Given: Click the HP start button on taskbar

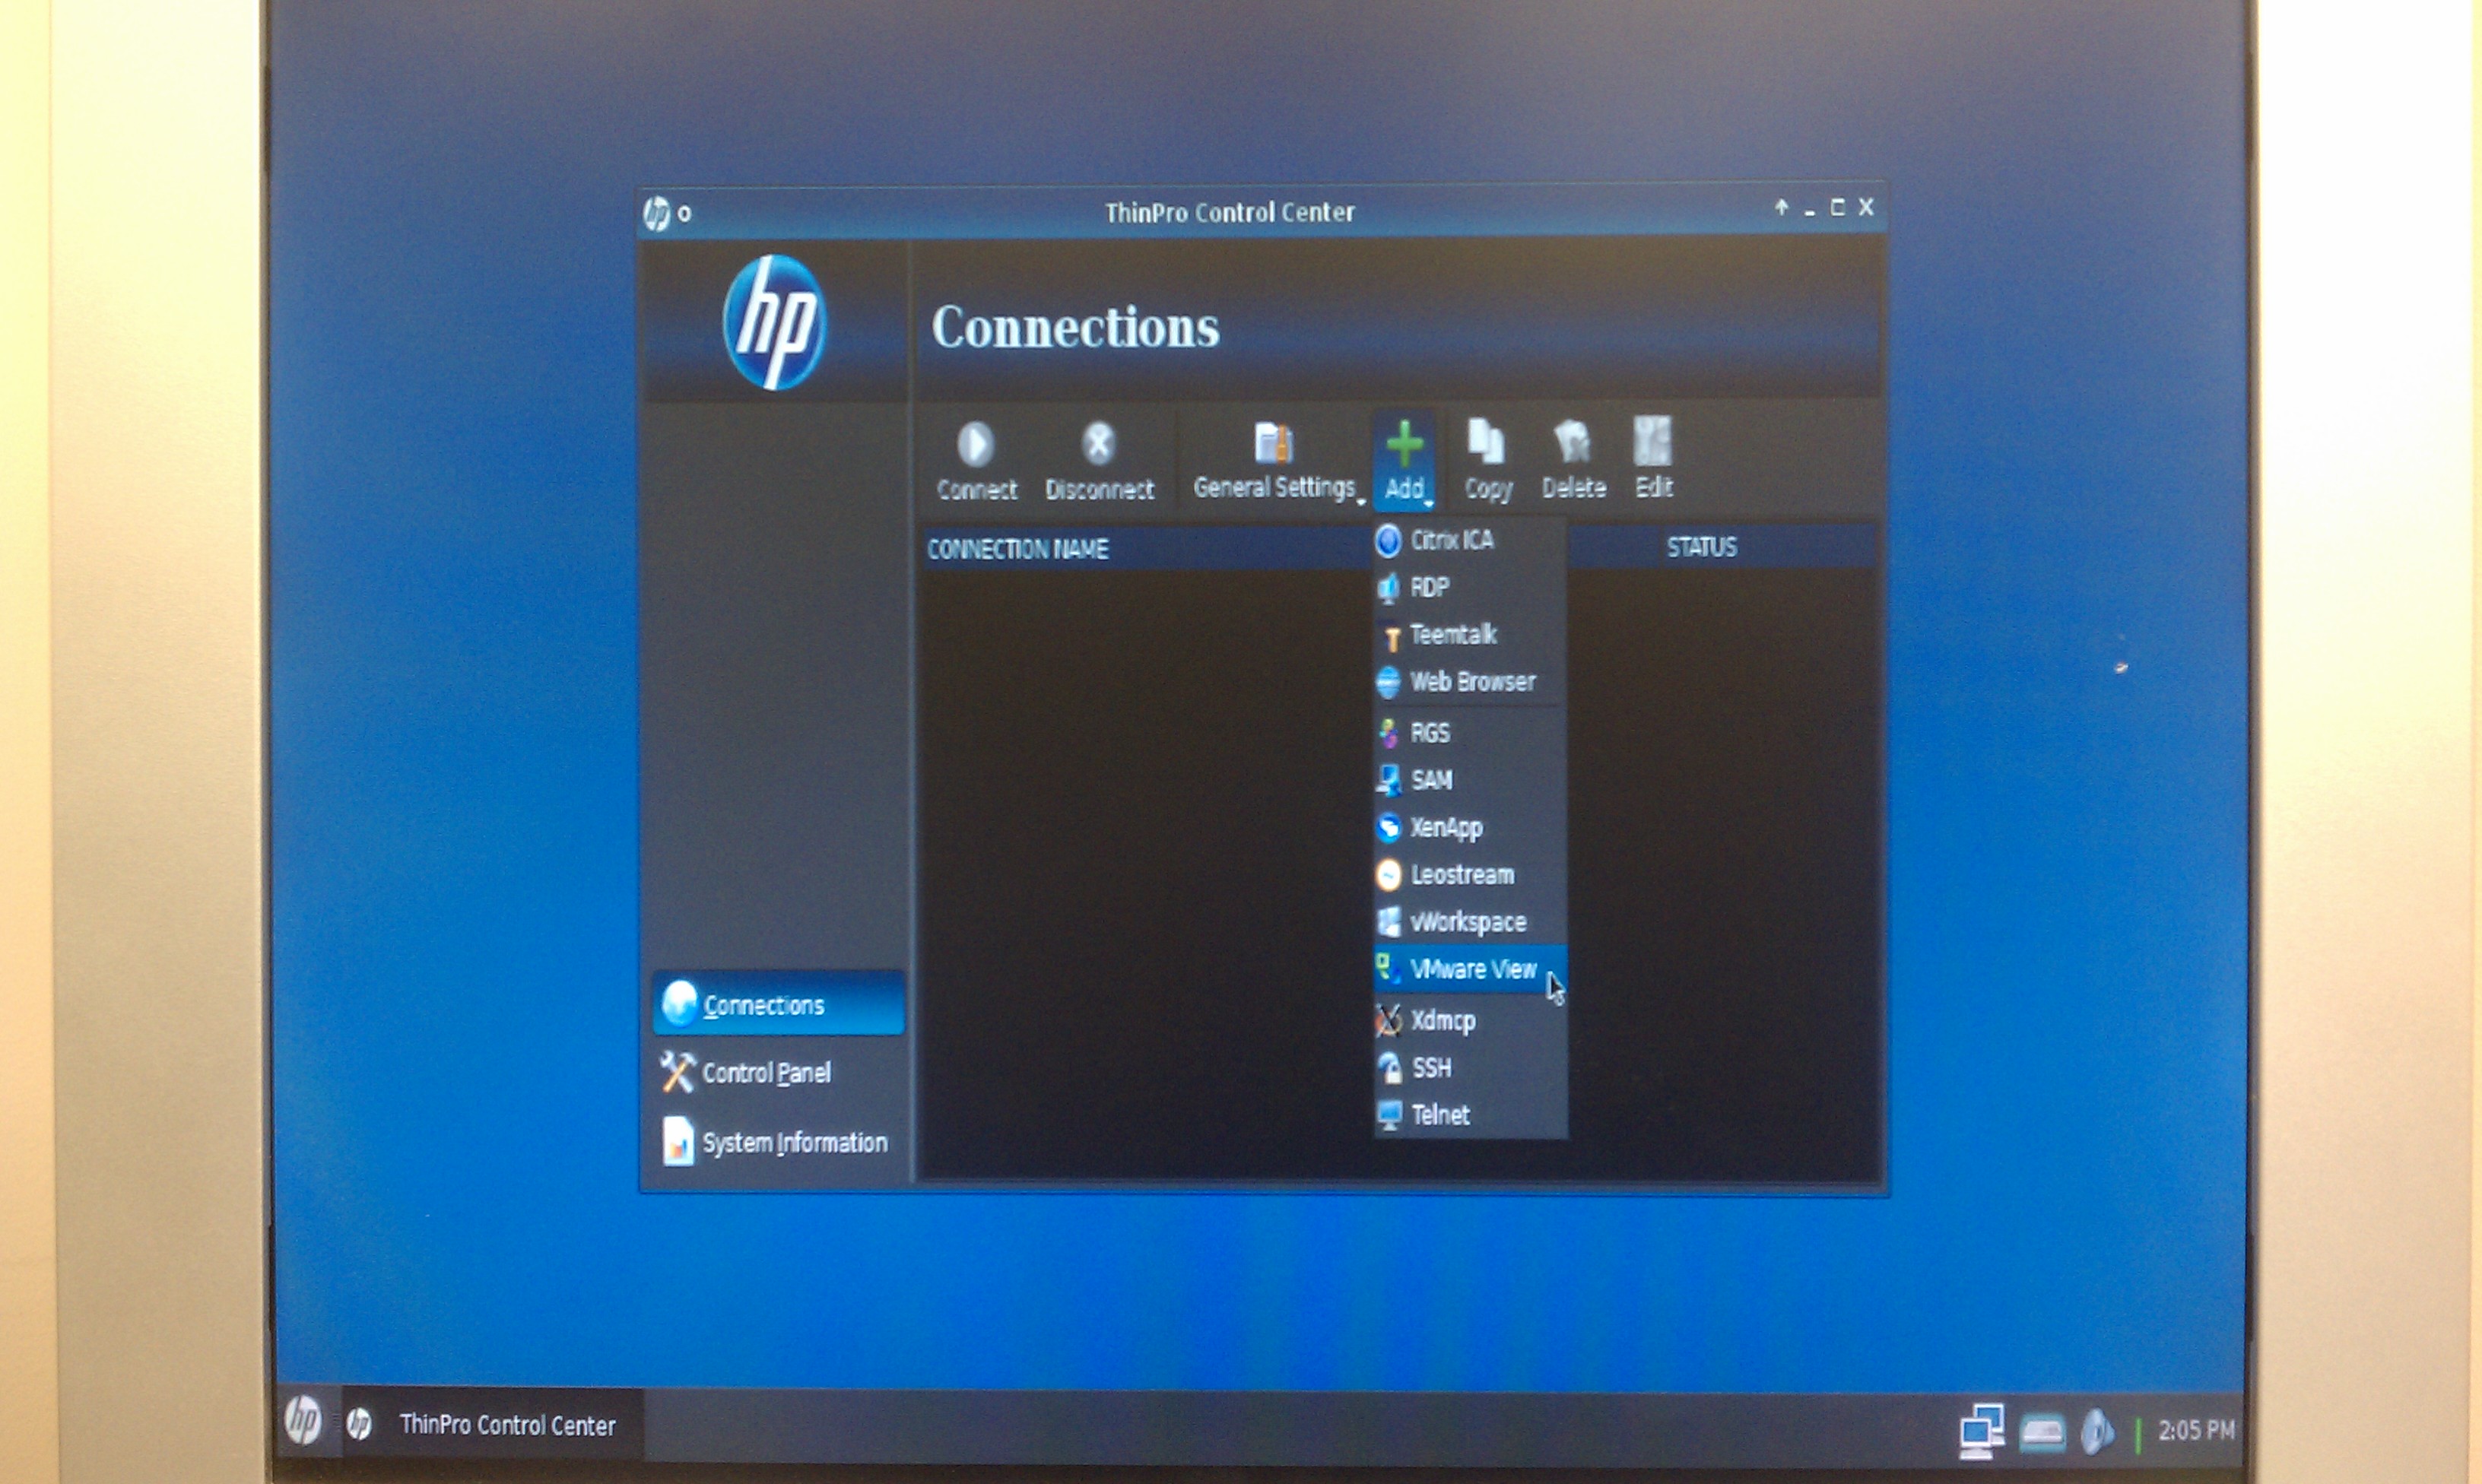Looking at the screenshot, I should (x=303, y=1420).
